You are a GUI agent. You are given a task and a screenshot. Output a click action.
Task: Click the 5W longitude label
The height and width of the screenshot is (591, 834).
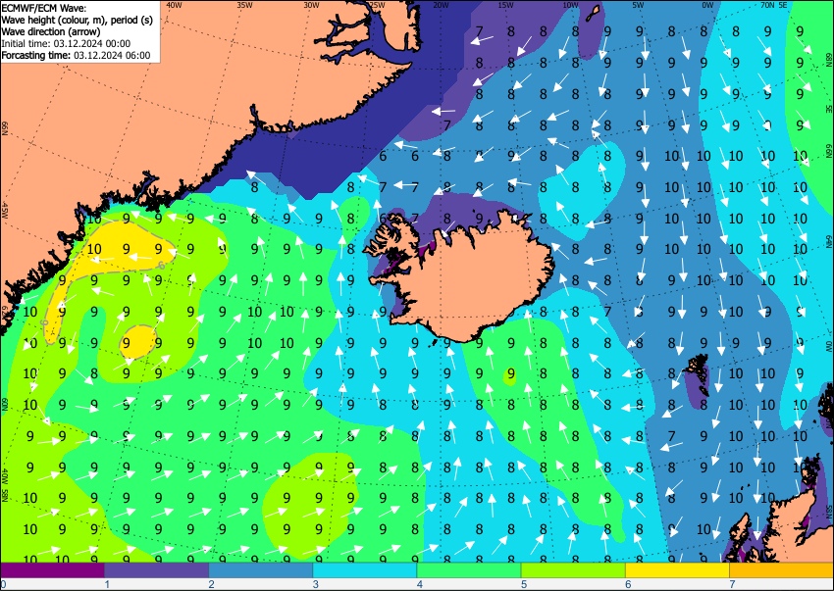coord(639,5)
